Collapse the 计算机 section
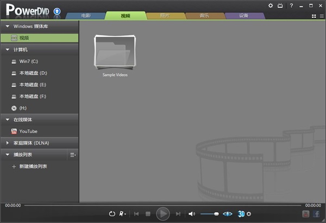The width and height of the screenshot is (326, 223). pos(8,50)
